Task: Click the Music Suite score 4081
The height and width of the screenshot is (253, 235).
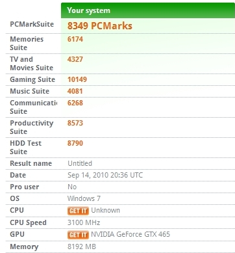Action: (75, 91)
